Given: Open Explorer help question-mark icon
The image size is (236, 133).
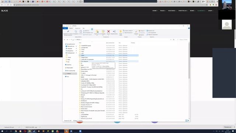Looking at the screenshot, I should [x=189, y=28].
